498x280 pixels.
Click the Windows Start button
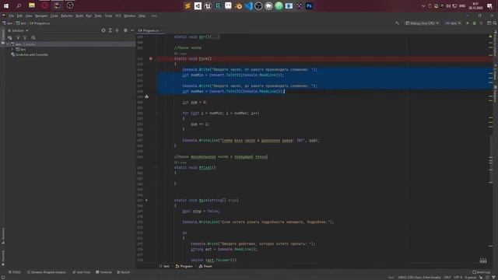[6, 5]
